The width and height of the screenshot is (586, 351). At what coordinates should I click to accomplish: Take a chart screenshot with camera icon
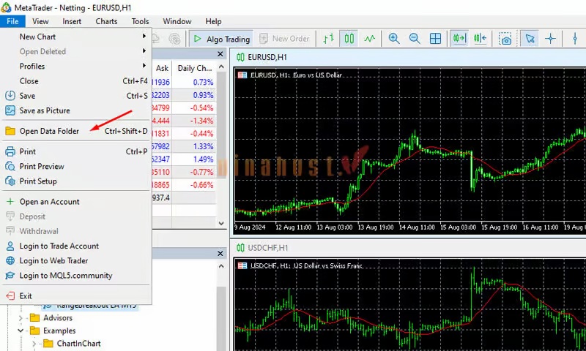coord(505,39)
